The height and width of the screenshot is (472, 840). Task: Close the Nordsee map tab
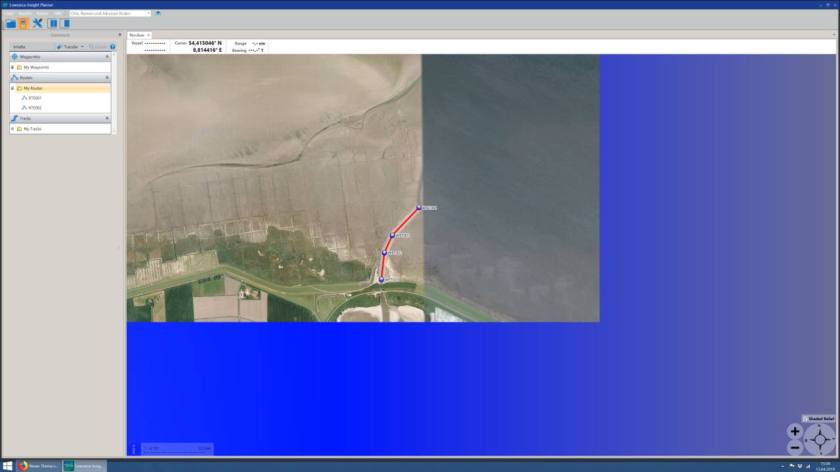coord(148,35)
